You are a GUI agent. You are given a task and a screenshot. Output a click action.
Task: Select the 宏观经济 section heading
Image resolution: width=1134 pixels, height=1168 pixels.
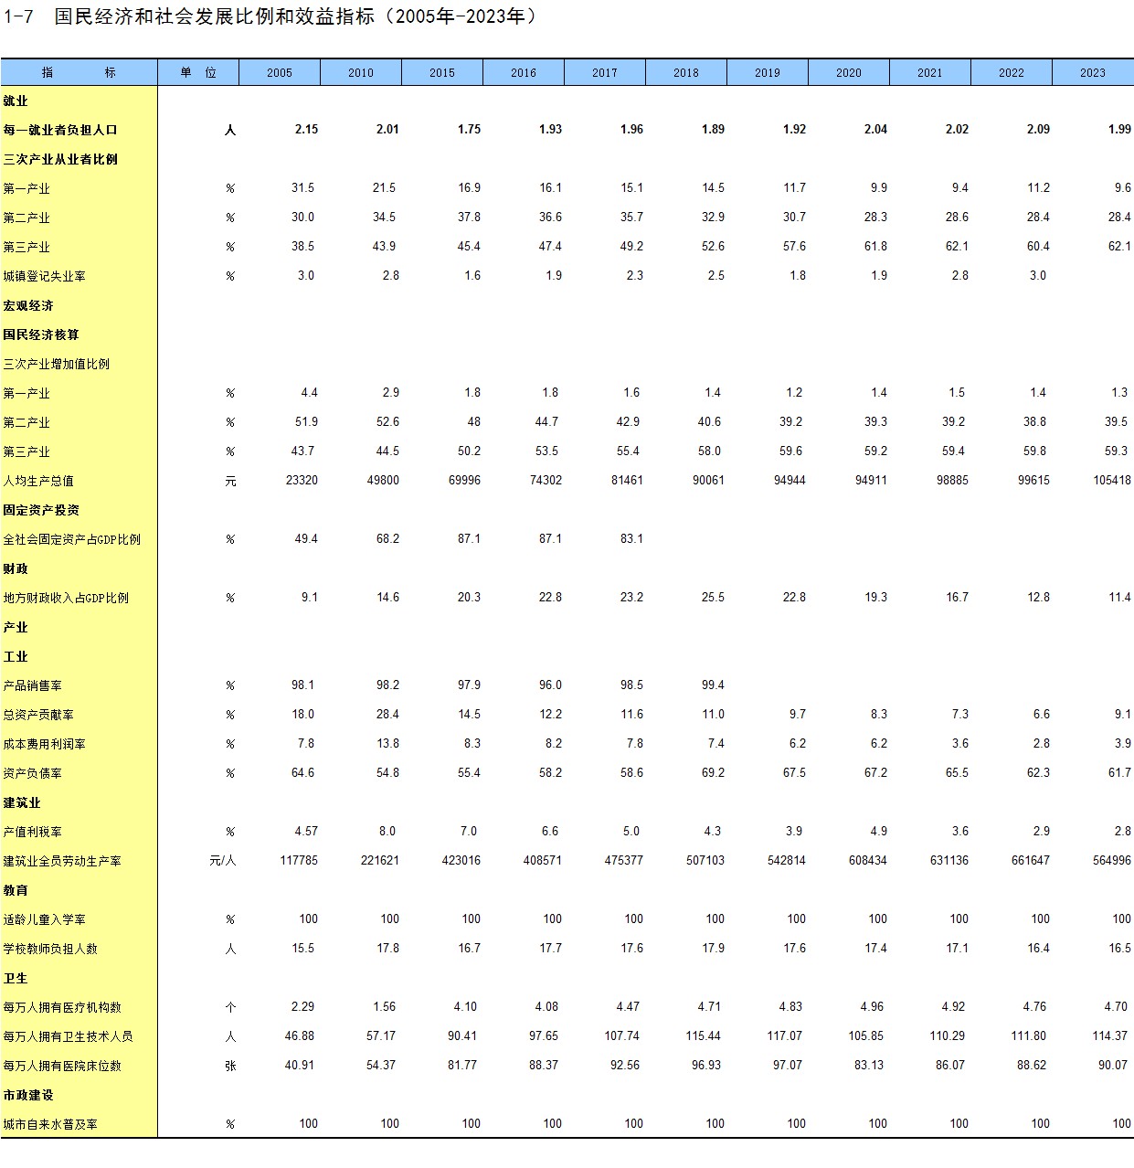tap(27, 305)
